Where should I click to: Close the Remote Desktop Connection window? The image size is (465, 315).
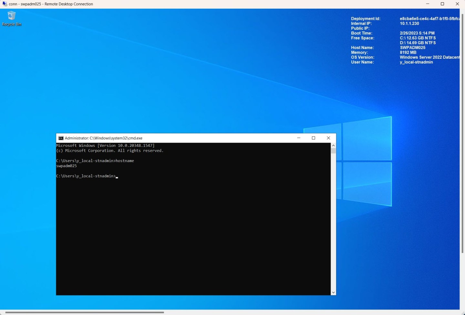click(457, 4)
